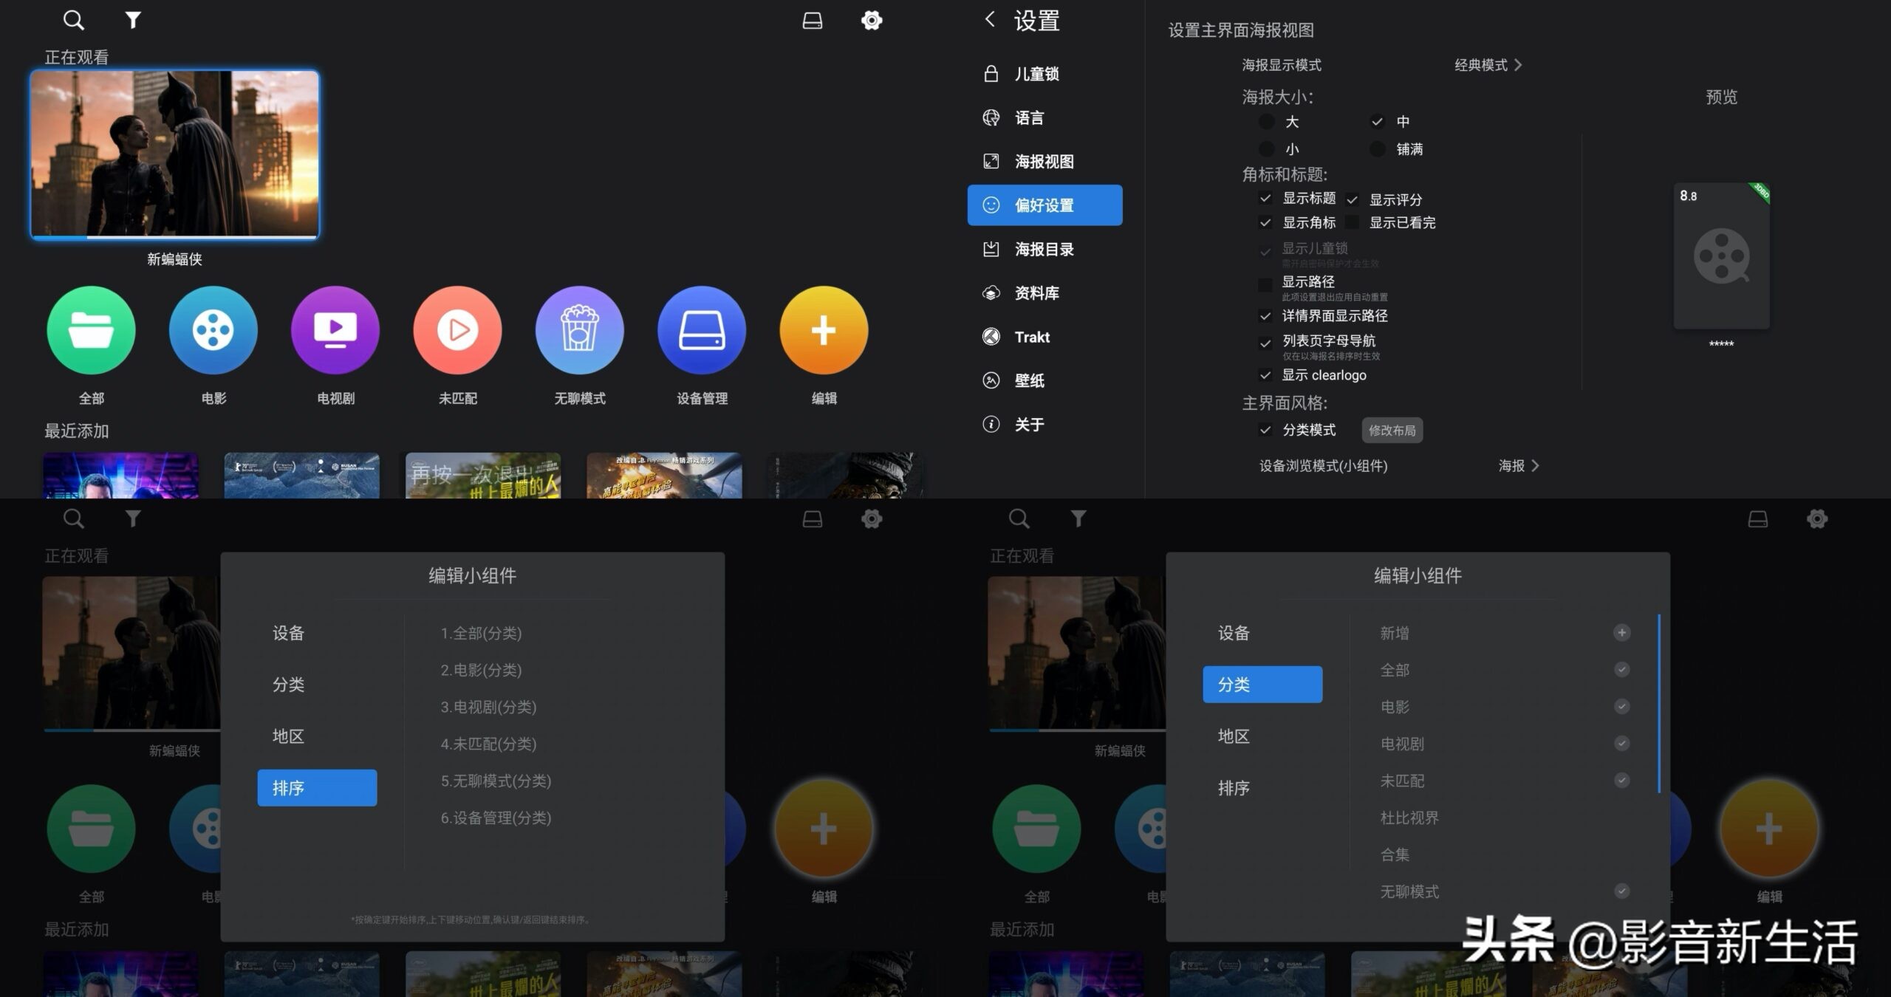Open the 新蝙蝠侠 now-watching thumbnail

tap(174, 154)
